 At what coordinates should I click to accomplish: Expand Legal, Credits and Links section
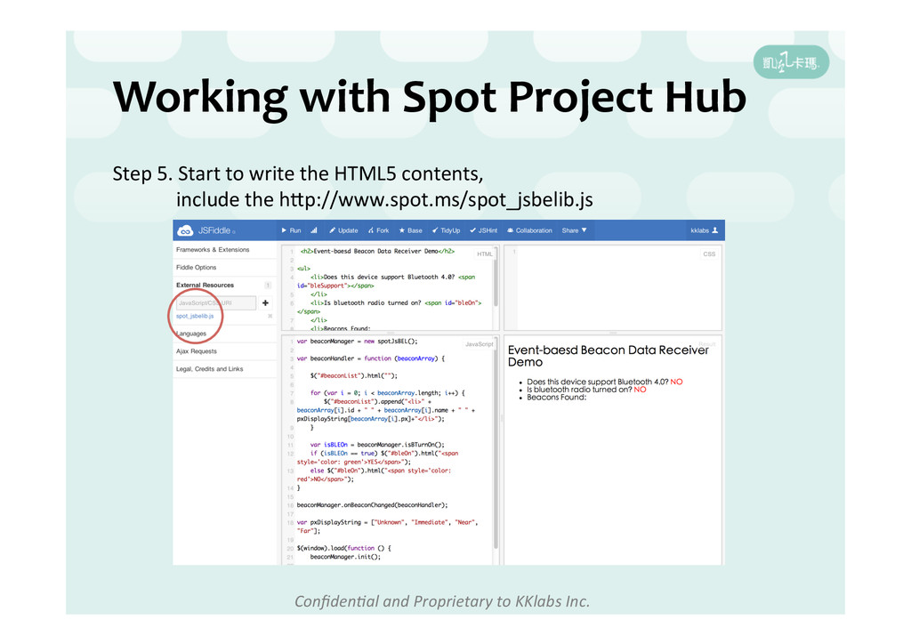click(210, 369)
